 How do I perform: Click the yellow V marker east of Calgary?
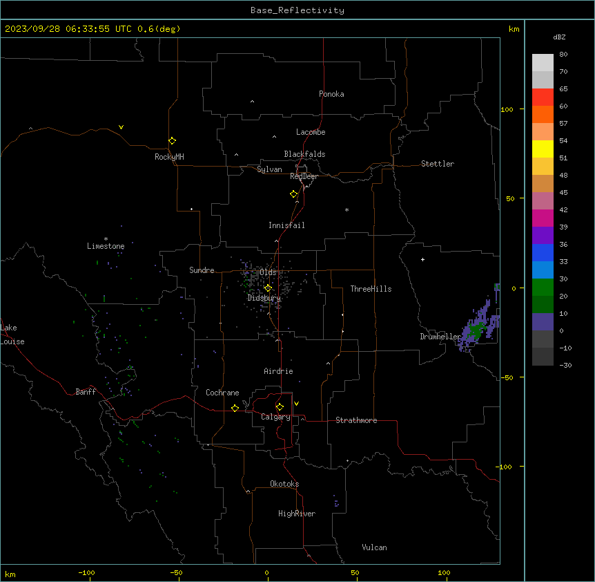[296, 404]
